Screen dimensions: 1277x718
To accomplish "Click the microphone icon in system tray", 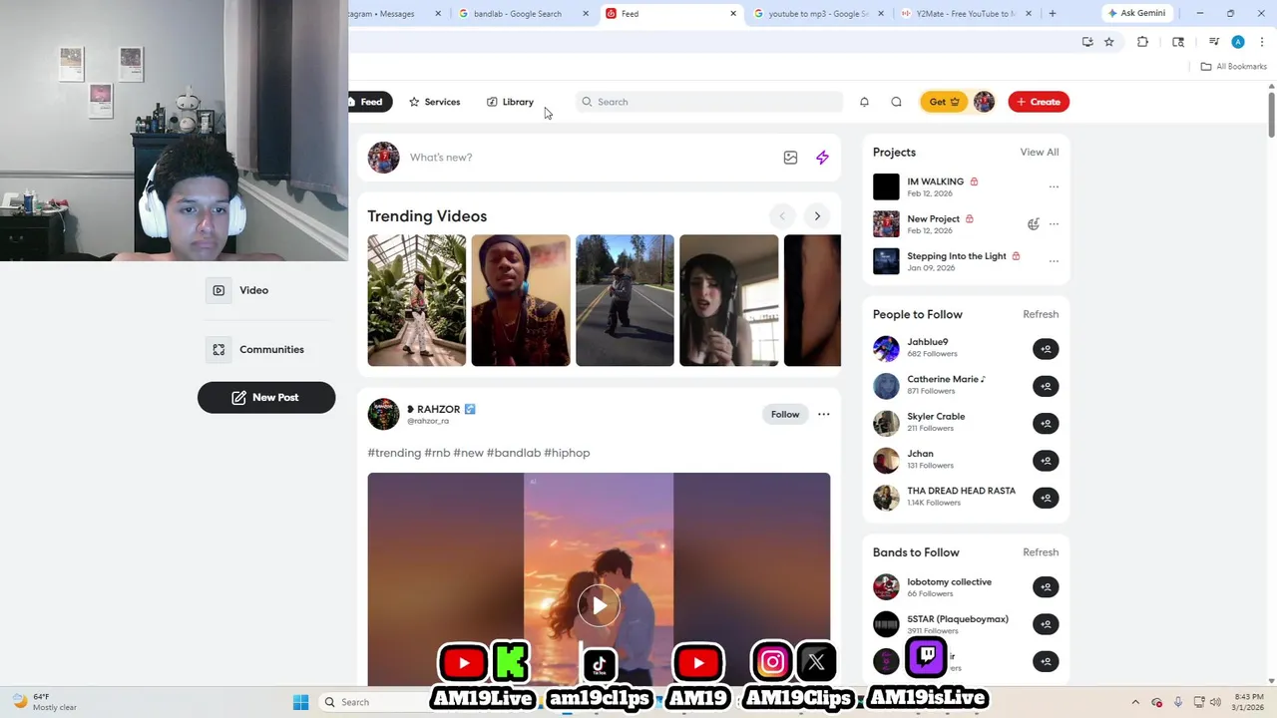I will tap(1178, 702).
